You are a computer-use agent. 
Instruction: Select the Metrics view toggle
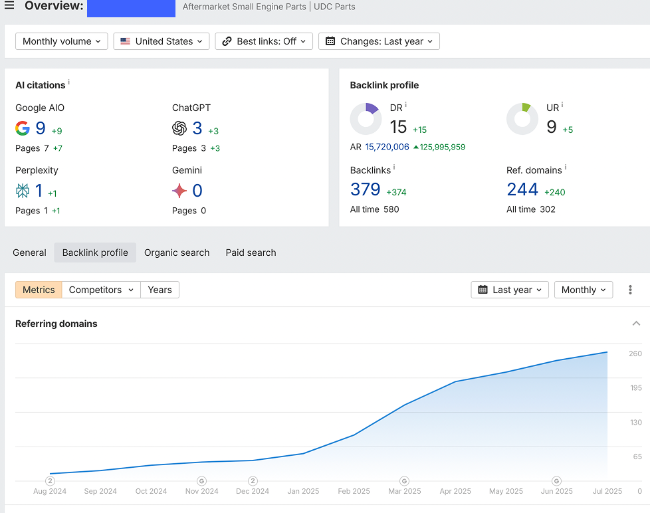[x=39, y=290]
